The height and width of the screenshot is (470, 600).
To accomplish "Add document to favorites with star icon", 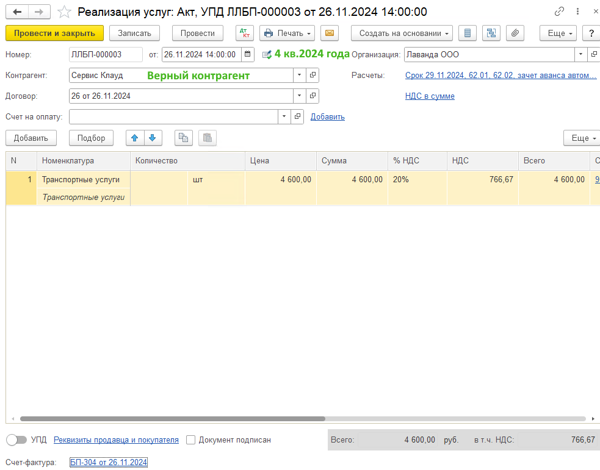I will (64, 12).
